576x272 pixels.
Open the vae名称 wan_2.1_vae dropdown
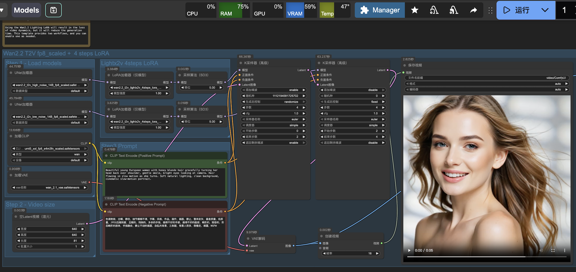pos(49,188)
